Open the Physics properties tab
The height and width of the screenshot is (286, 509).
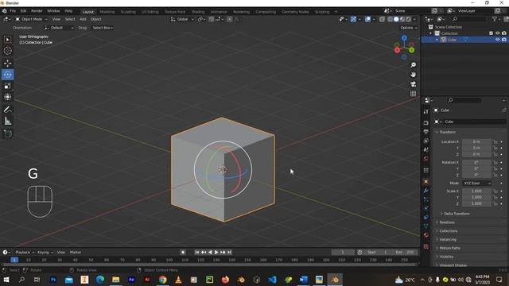(426, 208)
